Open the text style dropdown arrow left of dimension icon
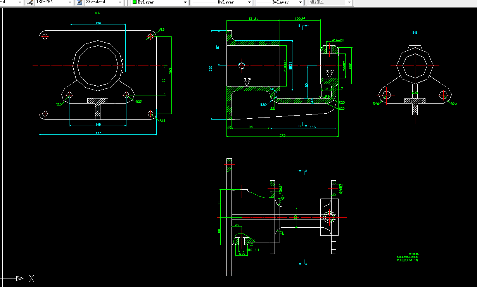The height and width of the screenshot is (287, 477). point(20,2)
